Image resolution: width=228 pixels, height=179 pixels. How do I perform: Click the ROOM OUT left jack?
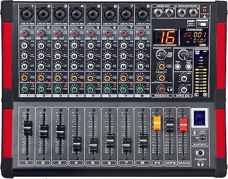click(x=158, y=13)
